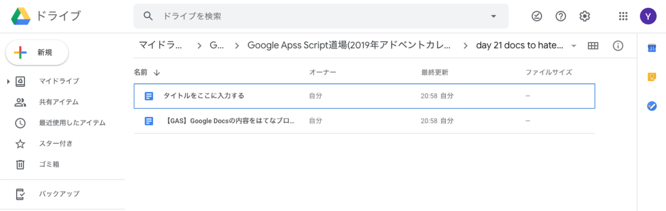Open 共有アイテム in the sidebar
Image resolution: width=666 pixels, height=211 pixels.
59,102
